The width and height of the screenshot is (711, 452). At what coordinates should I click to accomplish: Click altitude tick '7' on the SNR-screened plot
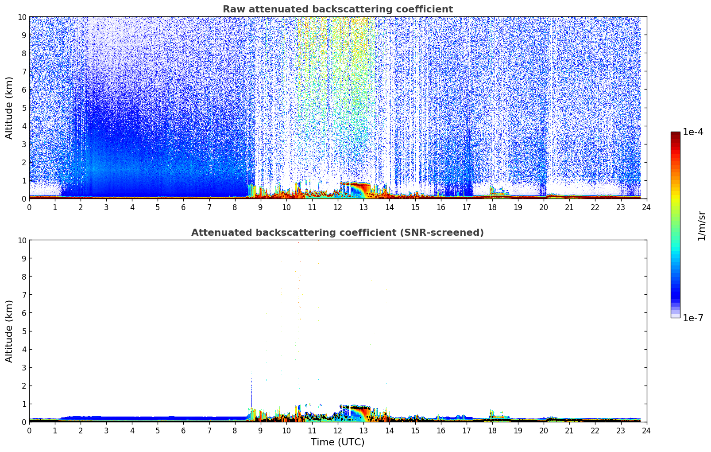click(24, 295)
